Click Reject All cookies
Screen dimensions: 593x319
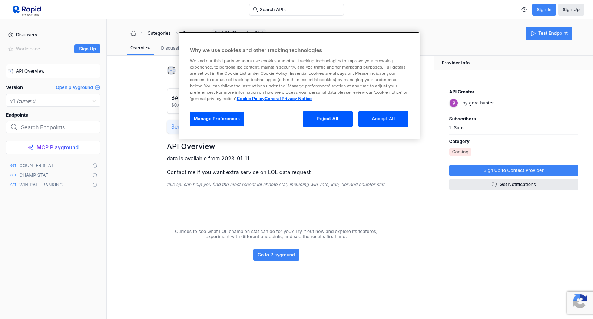click(x=328, y=119)
